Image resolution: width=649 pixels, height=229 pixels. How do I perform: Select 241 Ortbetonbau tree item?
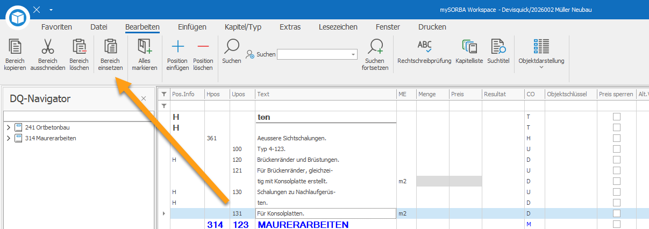click(x=47, y=127)
